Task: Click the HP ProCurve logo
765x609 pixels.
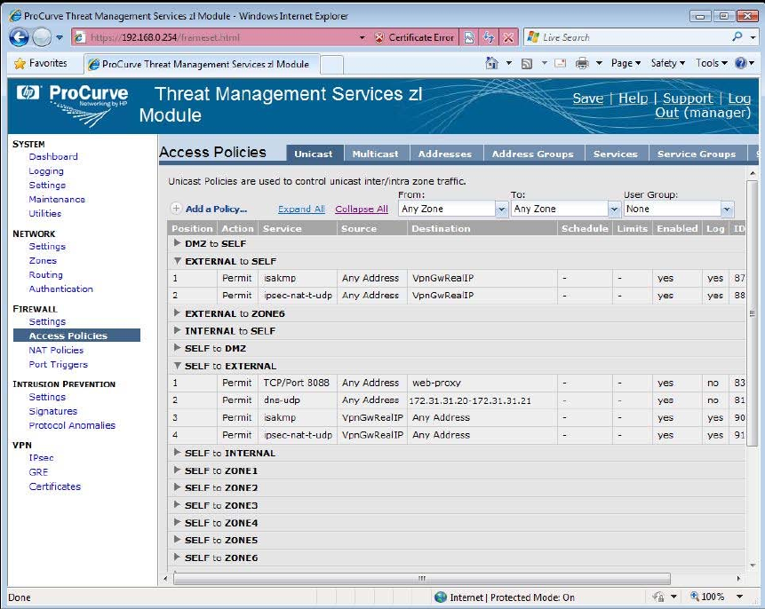Action: point(73,106)
